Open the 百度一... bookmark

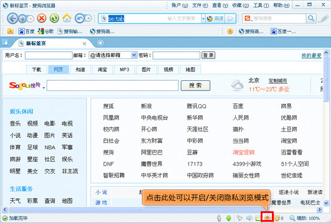[x=283, y=31]
